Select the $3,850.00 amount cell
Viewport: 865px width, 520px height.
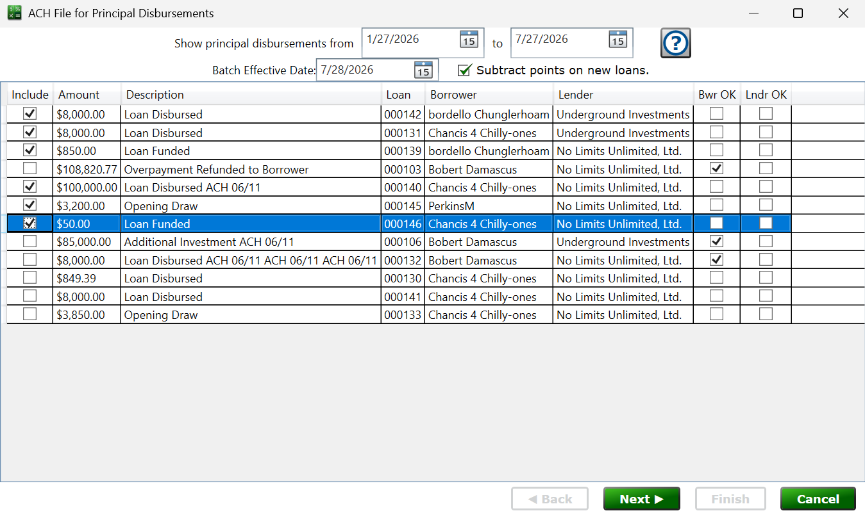(87, 315)
